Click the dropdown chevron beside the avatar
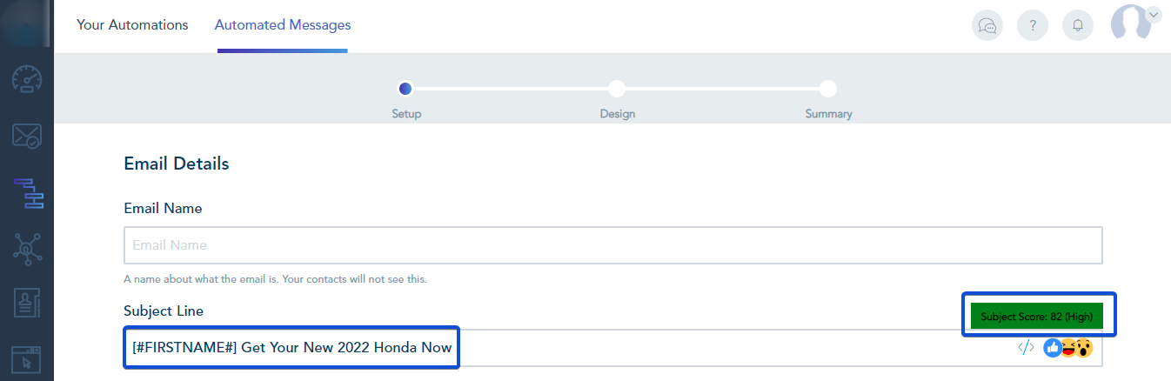The image size is (1171, 381). (1154, 14)
